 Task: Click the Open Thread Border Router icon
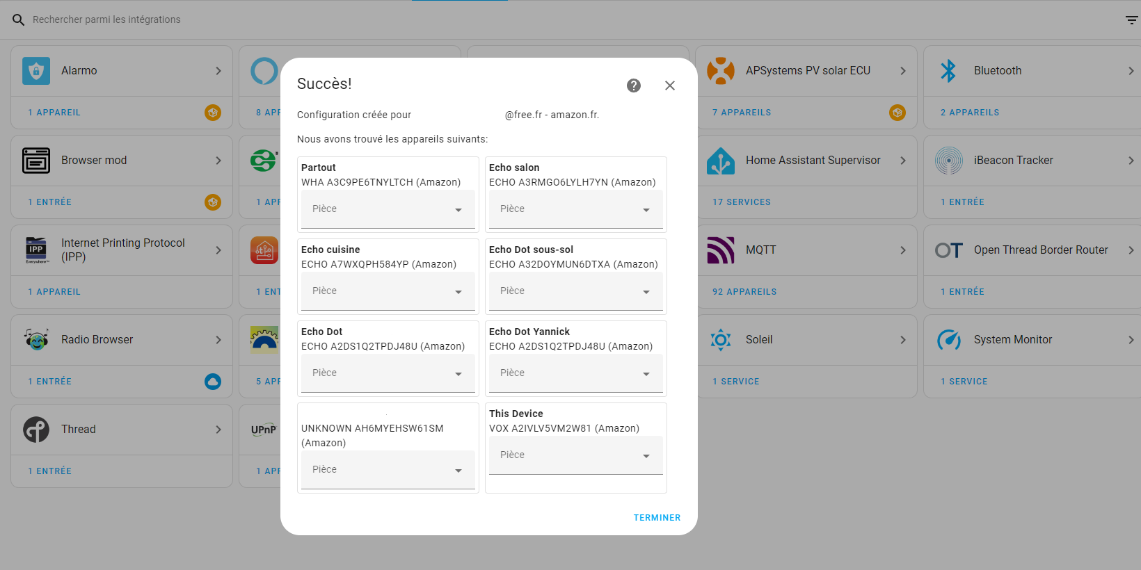coord(949,250)
